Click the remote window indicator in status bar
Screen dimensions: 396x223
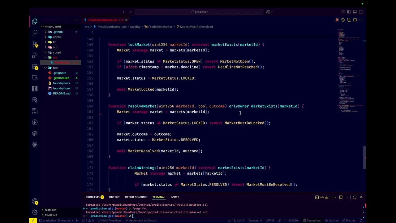coord(33,221)
